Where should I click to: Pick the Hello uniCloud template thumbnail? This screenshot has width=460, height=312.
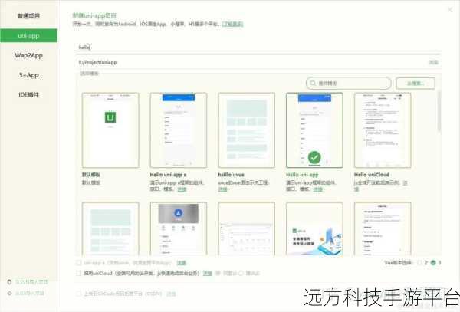pos(383,130)
